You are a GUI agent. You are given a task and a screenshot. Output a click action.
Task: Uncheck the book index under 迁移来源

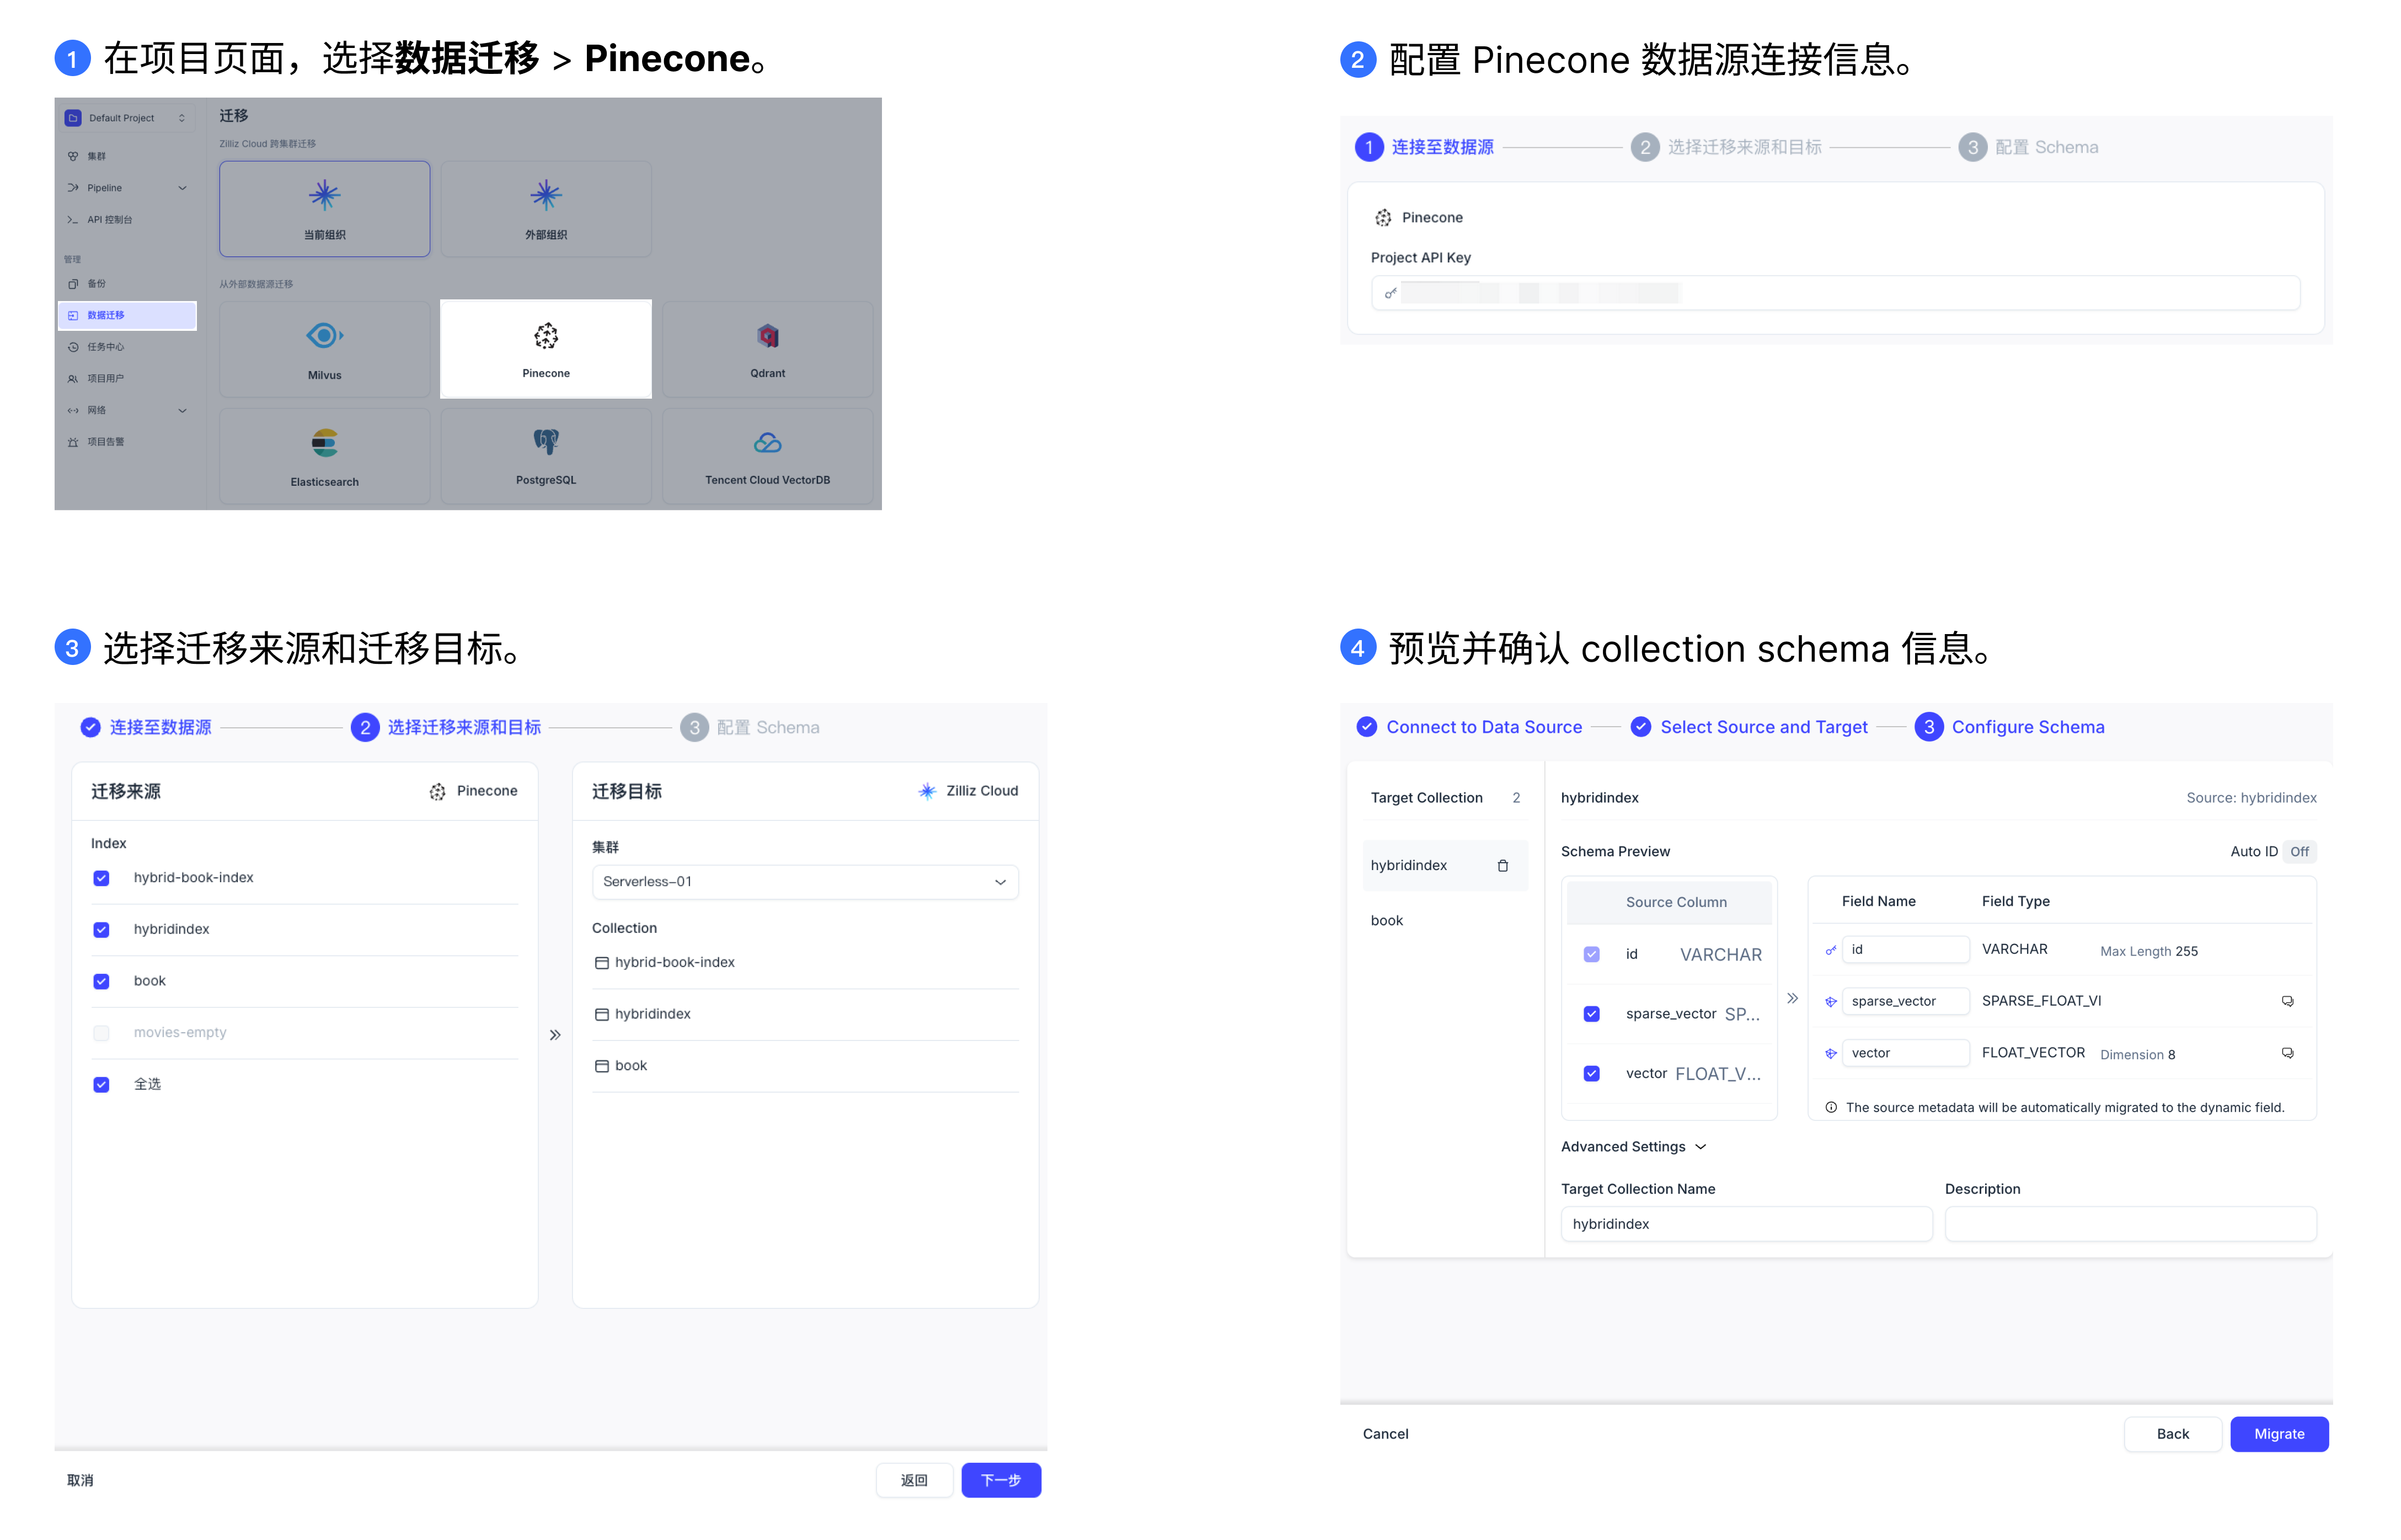click(x=101, y=982)
